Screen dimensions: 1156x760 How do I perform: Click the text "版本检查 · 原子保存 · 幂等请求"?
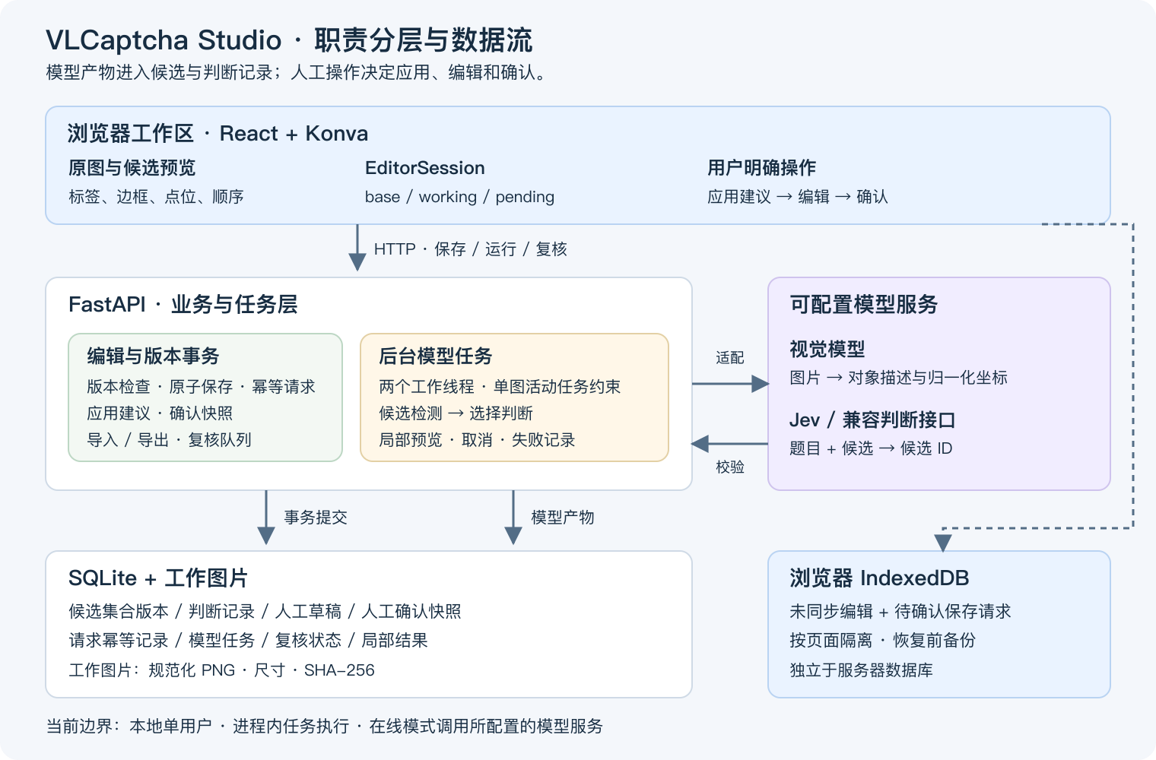(201, 387)
